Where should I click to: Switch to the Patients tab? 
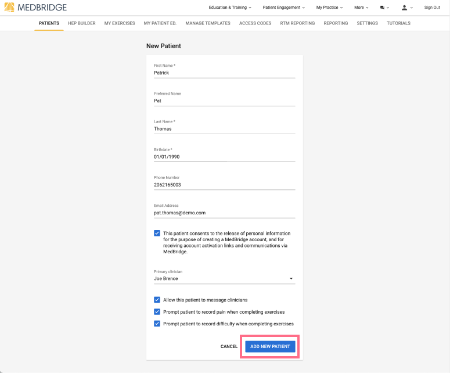coord(49,23)
